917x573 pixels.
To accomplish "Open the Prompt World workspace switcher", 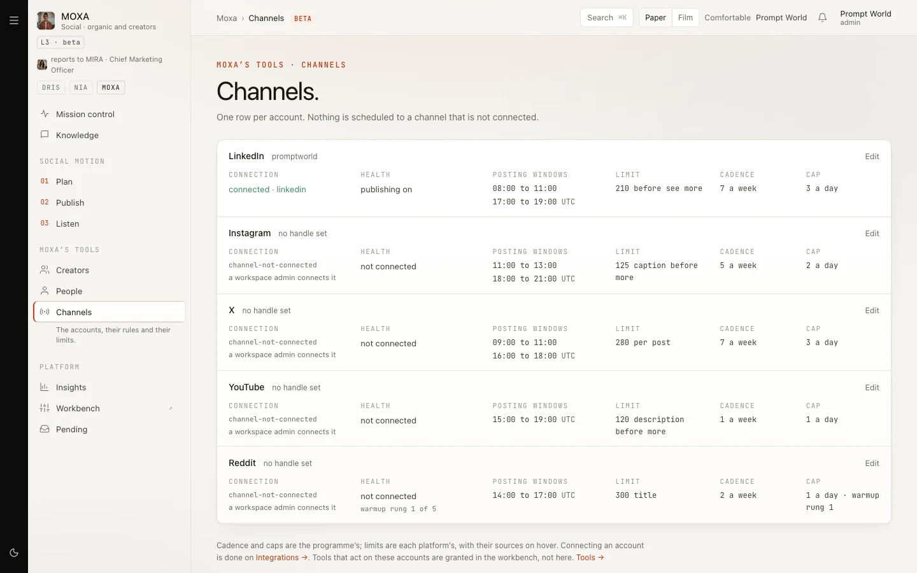I will pyautogui.click(x=781, y=18).
